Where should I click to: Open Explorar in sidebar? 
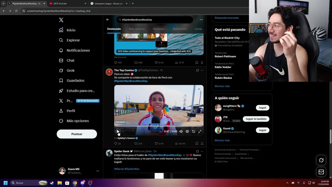pos(69,40)
